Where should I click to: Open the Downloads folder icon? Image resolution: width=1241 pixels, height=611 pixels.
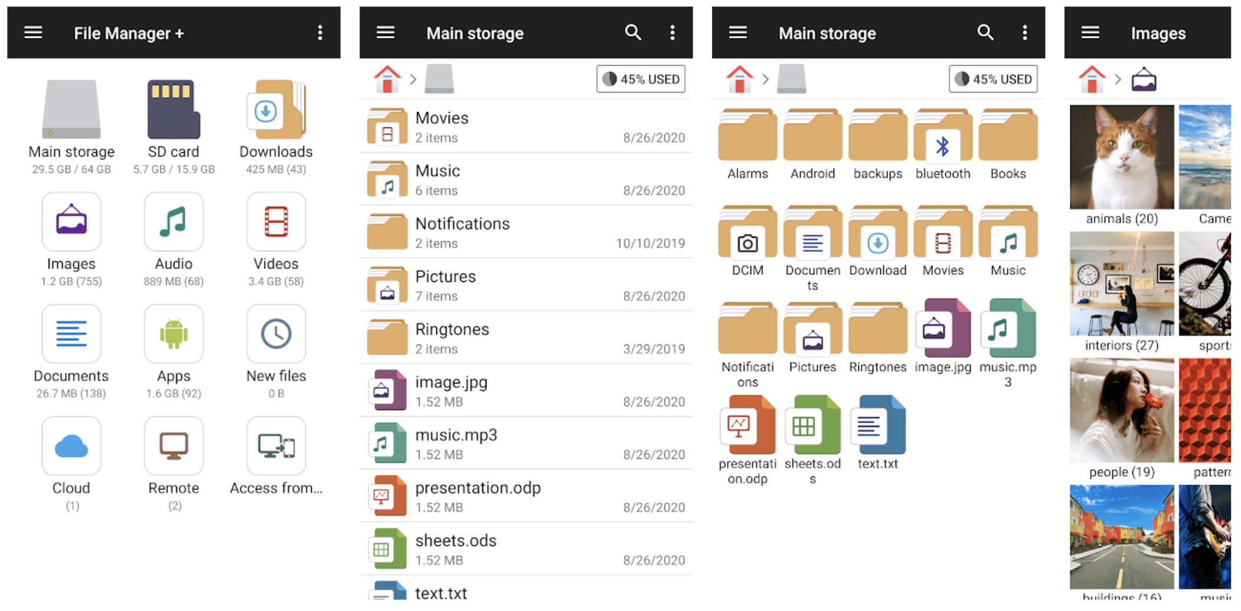(x=275, y=109)
